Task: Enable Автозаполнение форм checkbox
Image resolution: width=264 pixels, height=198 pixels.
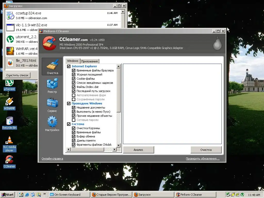Action: coord(73,95)
